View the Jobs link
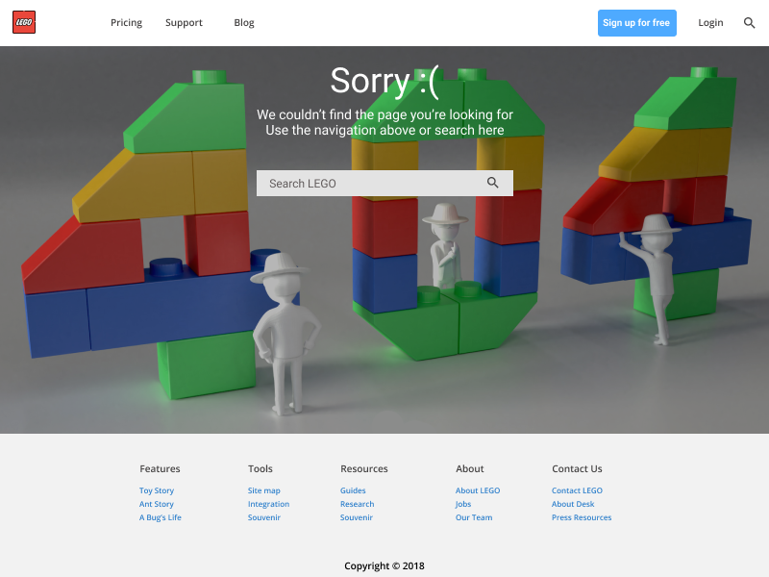 point(463,504)
